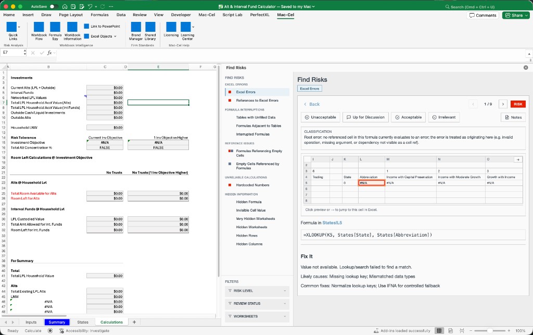
Task: Expand the Risk Level filter
Action: tap(257, 291)
